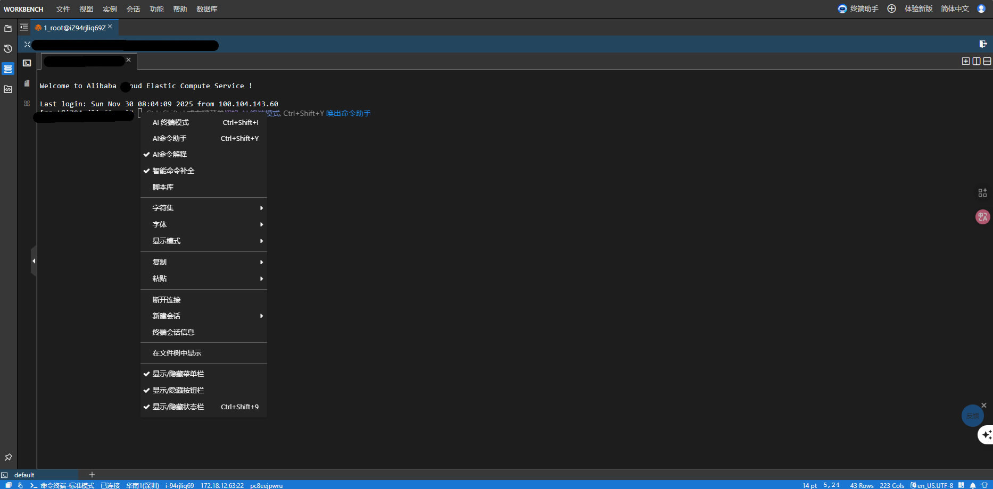Expand the 新建会话 submenu
Viewport: 993px width, 489px height.
click(x=204, y=316)
